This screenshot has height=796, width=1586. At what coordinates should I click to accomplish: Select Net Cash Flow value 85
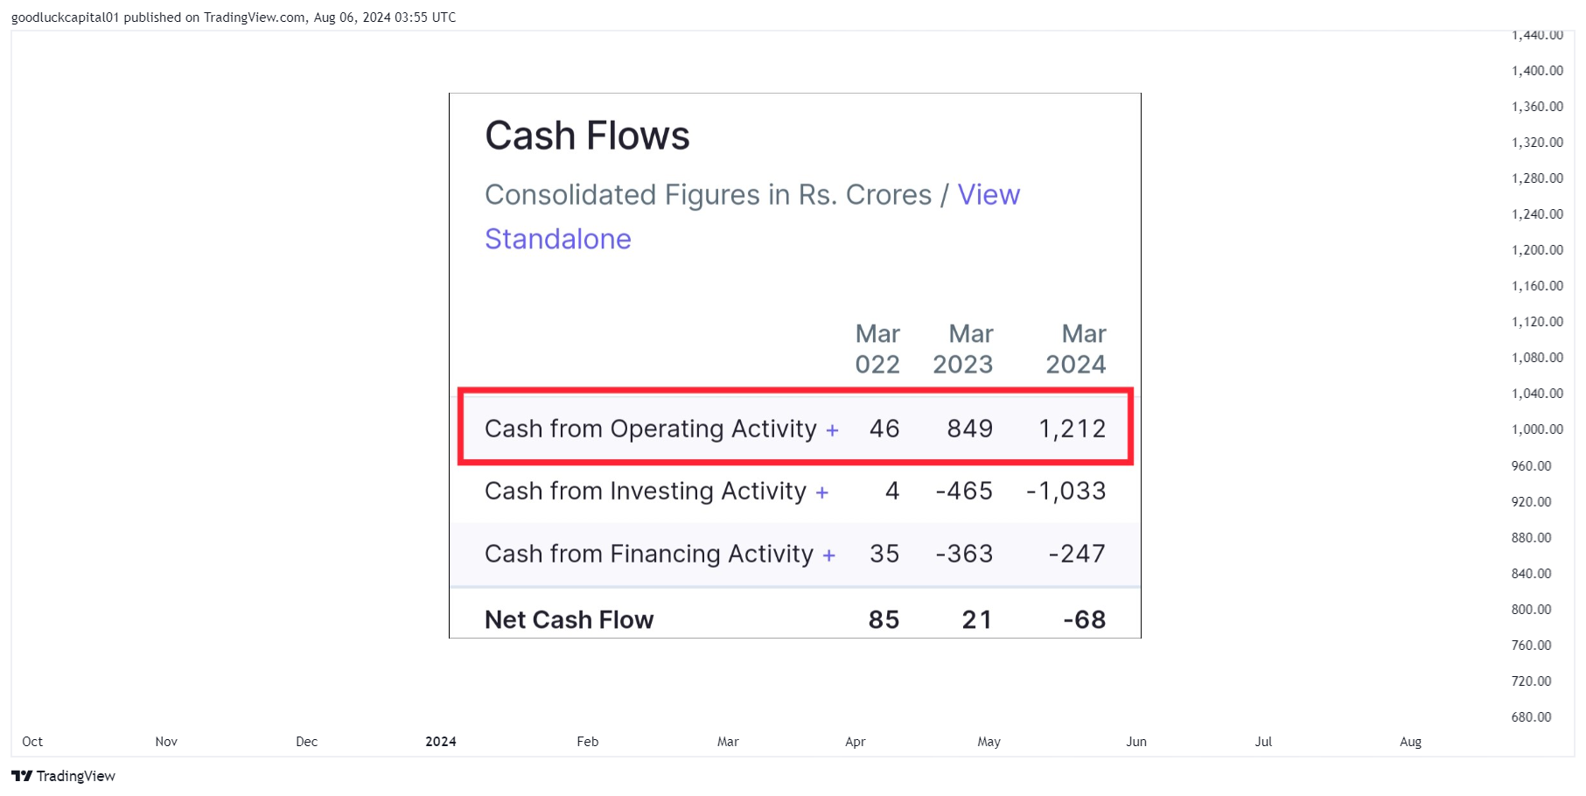[x=884, y=619]
